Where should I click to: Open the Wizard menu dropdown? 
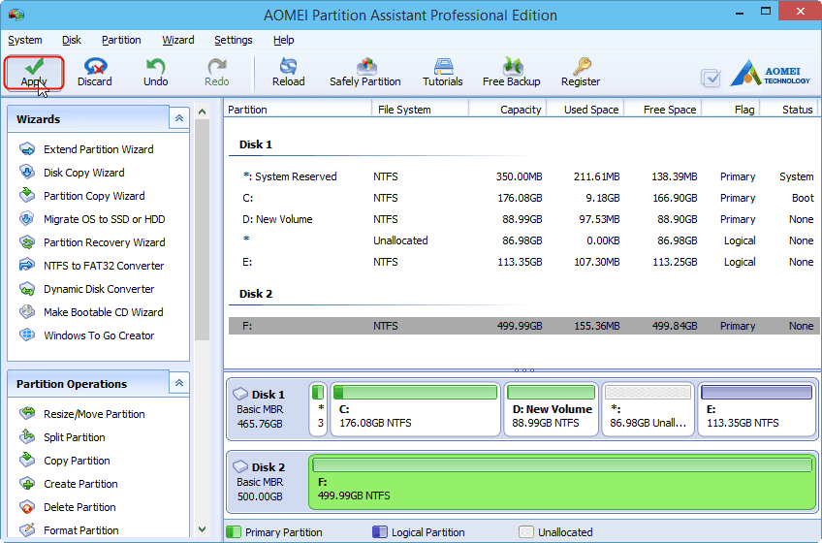(178, 40)
